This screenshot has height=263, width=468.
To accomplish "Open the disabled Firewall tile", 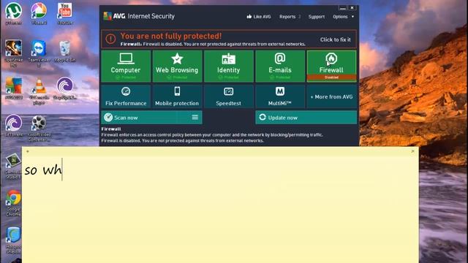I will pos(331,66).
